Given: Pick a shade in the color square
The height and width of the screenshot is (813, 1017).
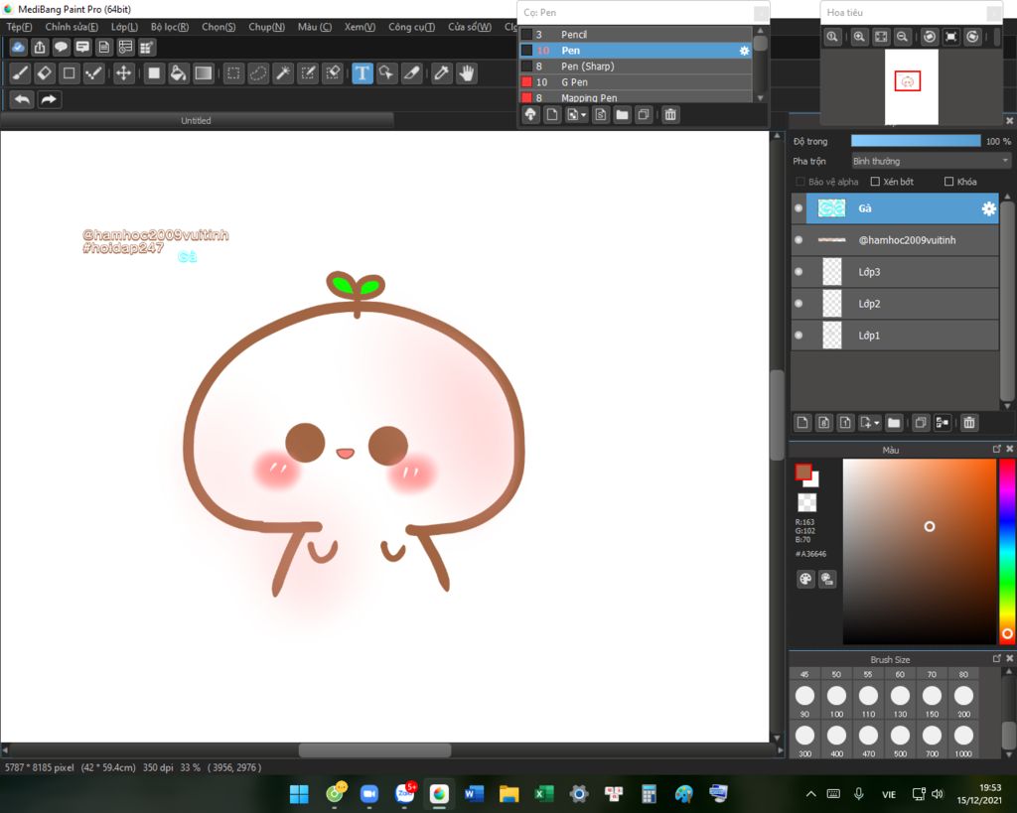Looking at the screenshot, I should click(x=919, y=552).
